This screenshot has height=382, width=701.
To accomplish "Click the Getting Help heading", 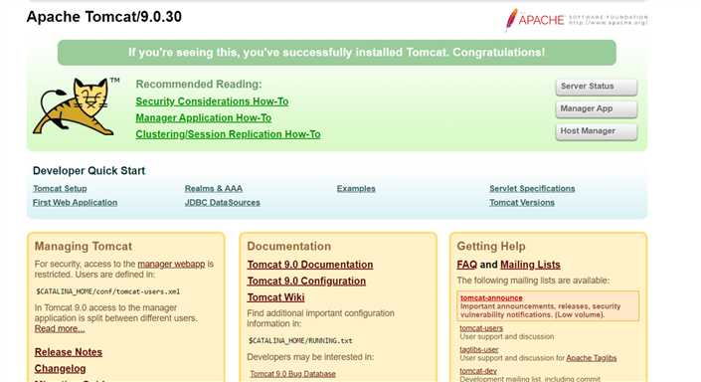I will (491, 247).
